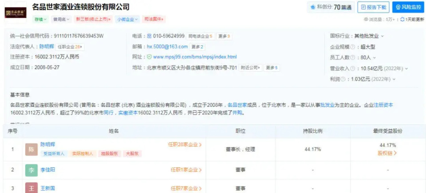
Task: Click the 受益所有人 tag
Action: tap(54, 154)
